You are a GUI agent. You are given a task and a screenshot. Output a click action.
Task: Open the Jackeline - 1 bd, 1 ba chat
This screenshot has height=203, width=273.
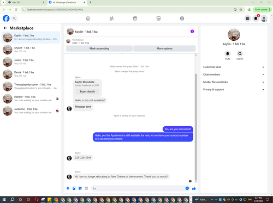(31, 111)
